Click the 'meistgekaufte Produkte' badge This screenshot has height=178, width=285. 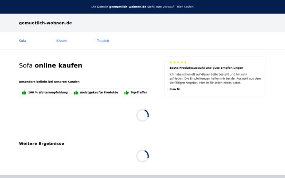point(95,93)
